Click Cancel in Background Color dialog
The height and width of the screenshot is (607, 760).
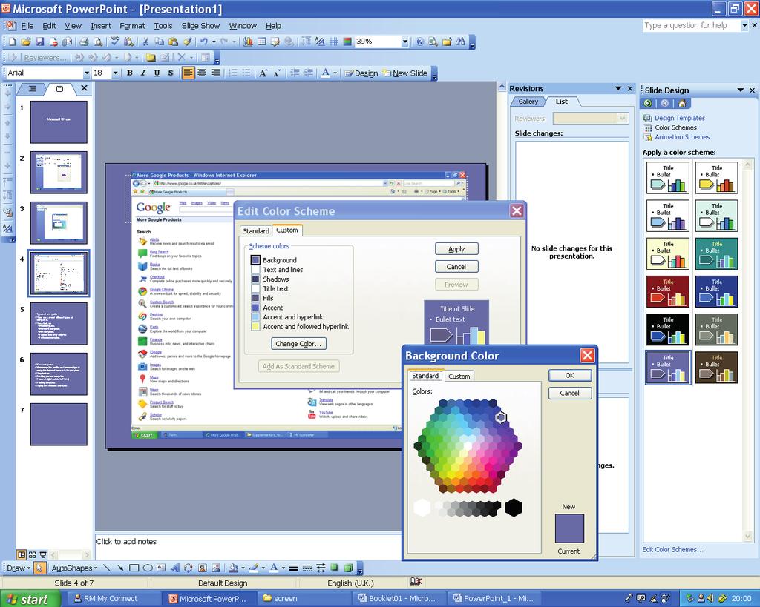coord(569,393)
